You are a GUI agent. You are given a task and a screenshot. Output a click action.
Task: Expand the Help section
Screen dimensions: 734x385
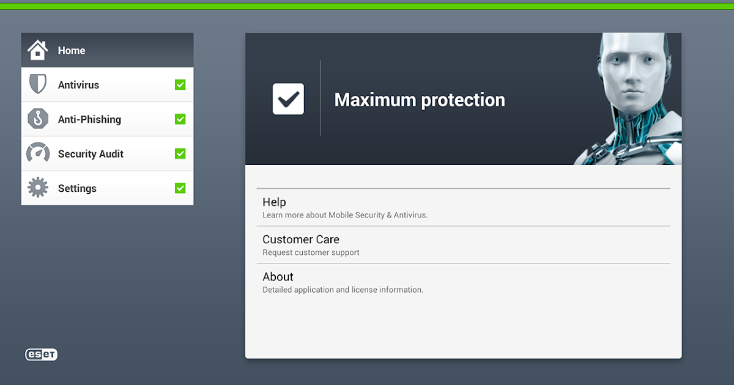pos(463,207)
